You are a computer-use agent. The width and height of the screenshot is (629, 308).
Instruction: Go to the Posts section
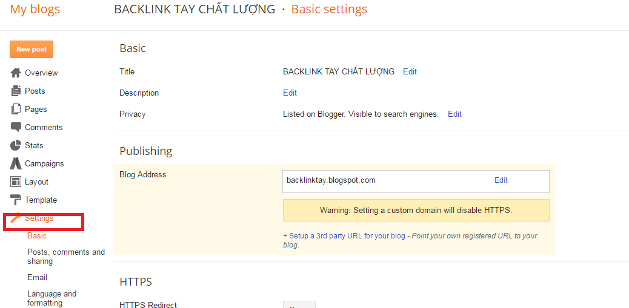click(x=35, y=91)
